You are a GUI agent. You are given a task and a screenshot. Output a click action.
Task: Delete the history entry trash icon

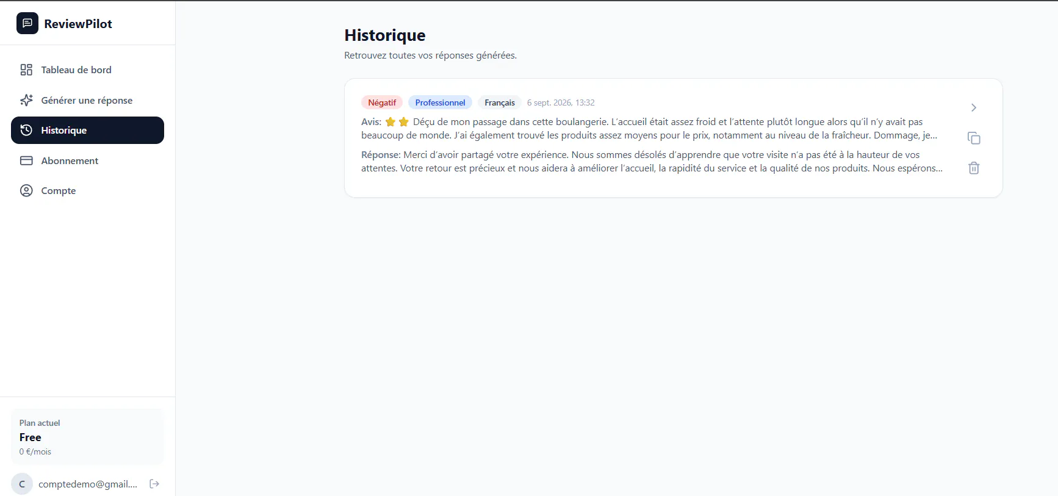click(x=974, y=168)
